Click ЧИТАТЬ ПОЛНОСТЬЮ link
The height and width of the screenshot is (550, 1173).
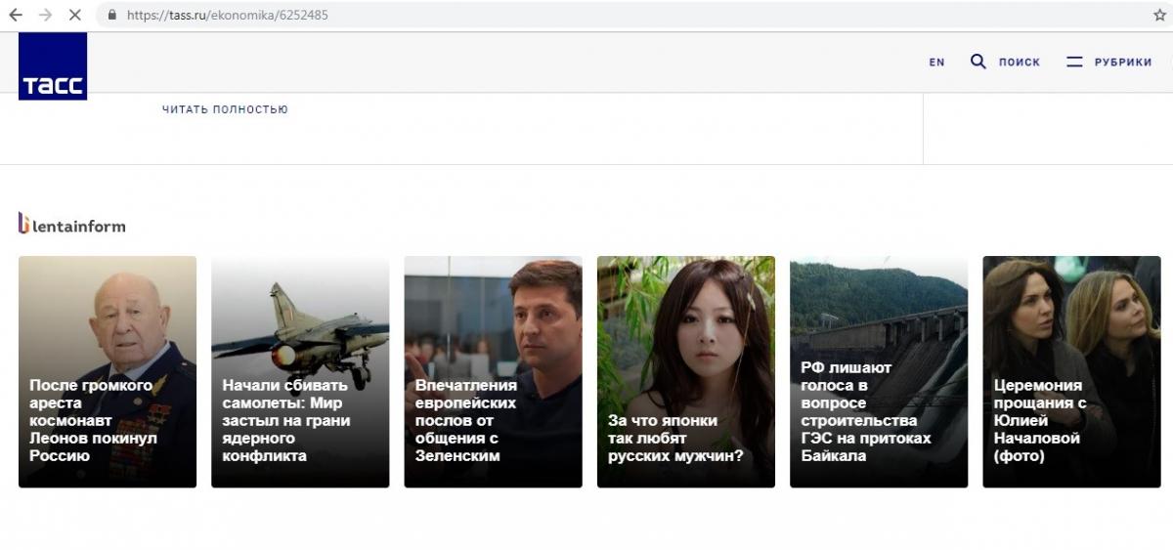[225, 109]
